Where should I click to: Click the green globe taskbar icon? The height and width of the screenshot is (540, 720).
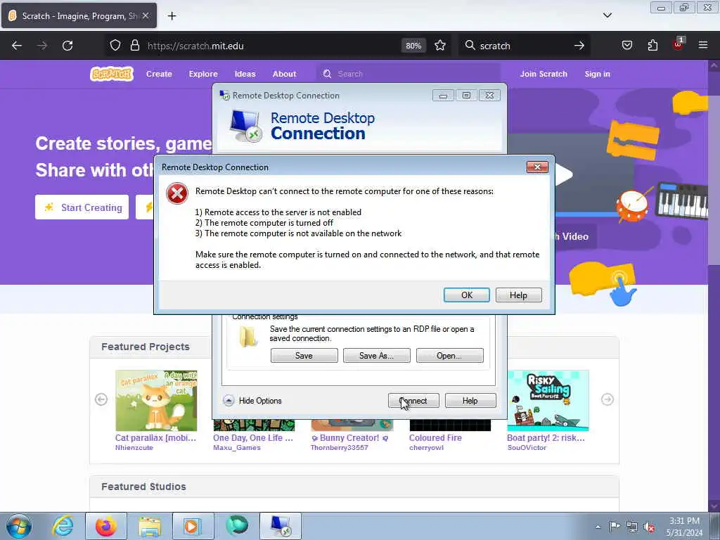point(237,526)
